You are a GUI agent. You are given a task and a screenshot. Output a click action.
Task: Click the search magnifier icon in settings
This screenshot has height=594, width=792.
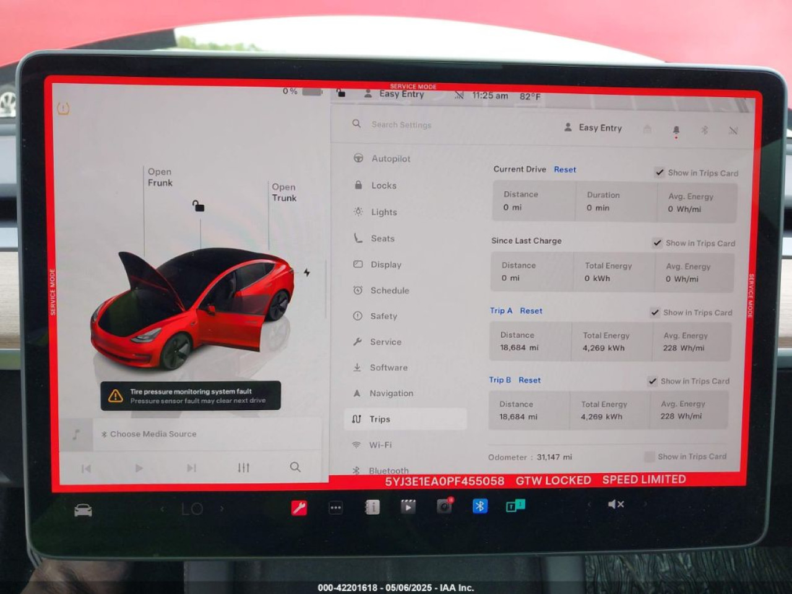click(x=356, y=124)
